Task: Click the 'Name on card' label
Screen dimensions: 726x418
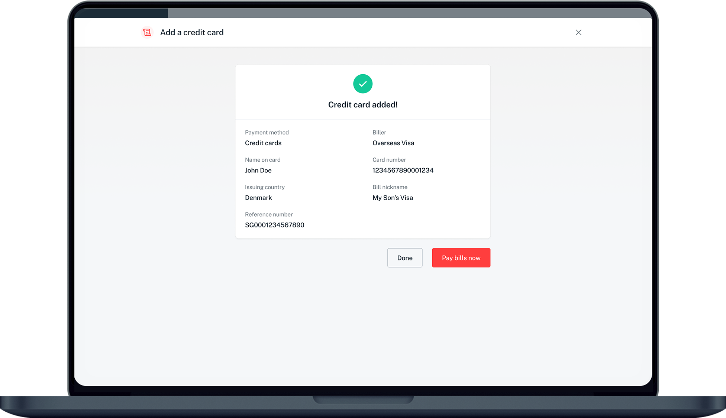Action: click(262, 160)
